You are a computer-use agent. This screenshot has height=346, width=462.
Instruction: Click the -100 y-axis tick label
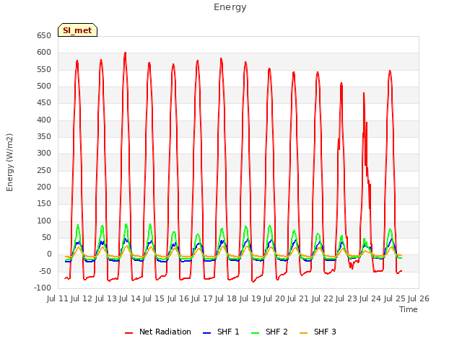(43, 288)
